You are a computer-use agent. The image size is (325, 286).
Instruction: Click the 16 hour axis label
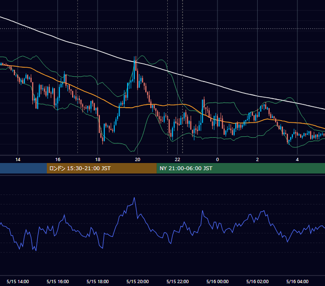point(58,160)
